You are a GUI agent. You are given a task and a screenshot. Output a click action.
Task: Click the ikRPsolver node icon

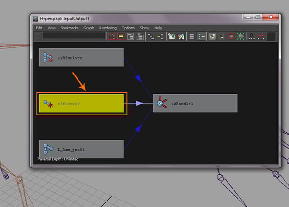click(49, 58)
